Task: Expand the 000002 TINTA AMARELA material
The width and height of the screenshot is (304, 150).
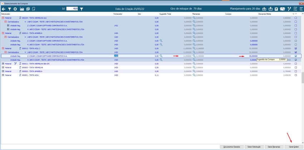Action: (3, 71)
